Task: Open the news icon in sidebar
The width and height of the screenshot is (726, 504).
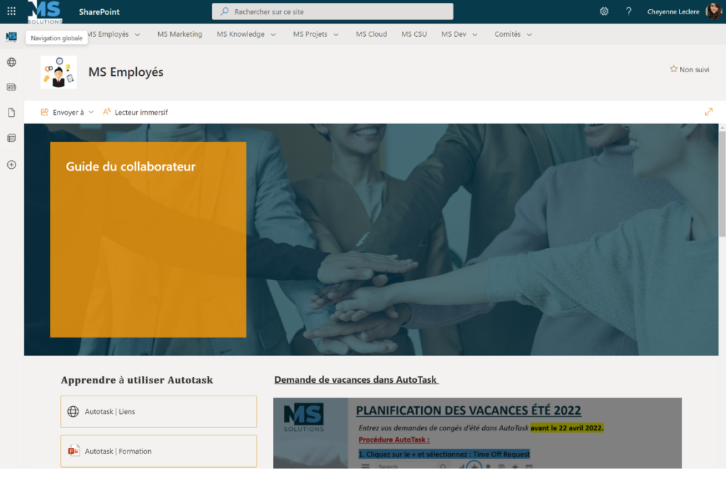Action: tap(11, 87)
